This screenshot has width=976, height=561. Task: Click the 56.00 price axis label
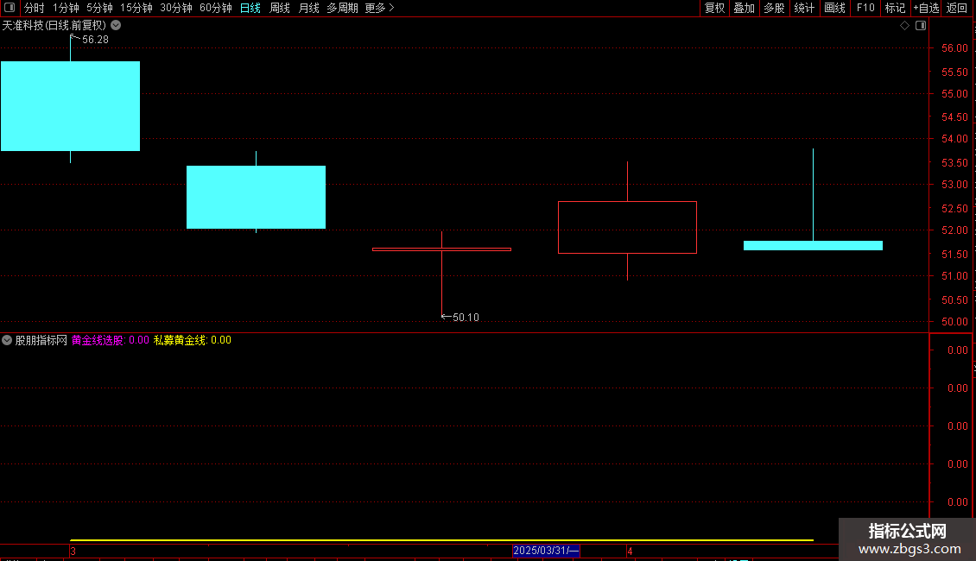coord(954,47)
